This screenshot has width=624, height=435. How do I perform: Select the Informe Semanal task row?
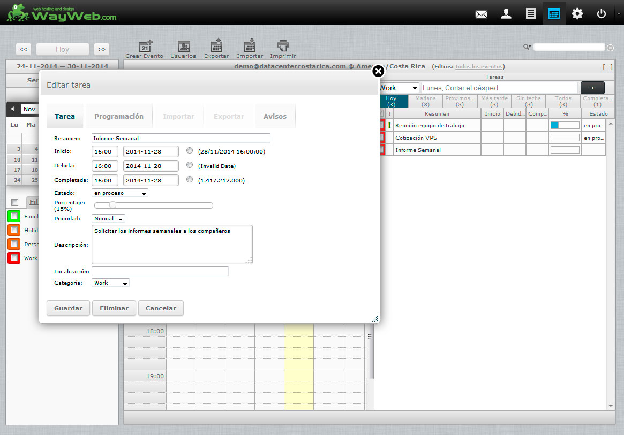(x=493, y=150)
